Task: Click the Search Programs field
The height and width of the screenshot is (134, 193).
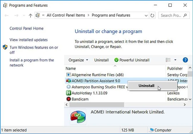Action: [174, 15]
